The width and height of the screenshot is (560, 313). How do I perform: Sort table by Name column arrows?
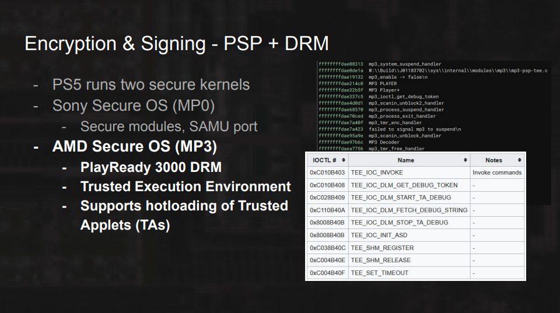465,160
